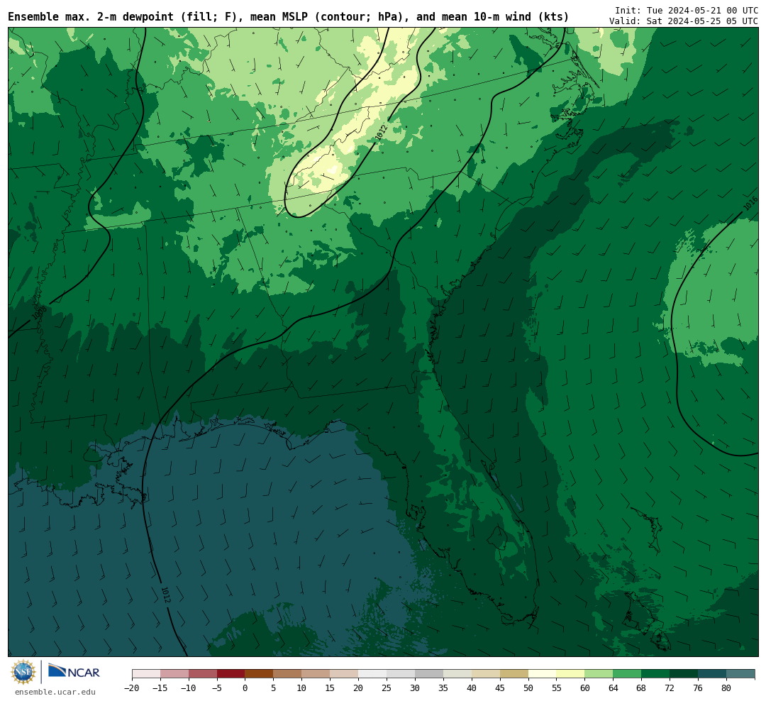Screen dimensions: 766x701
Task: Open the ensemble.ucar.edu link
Action: click(55, 692)
